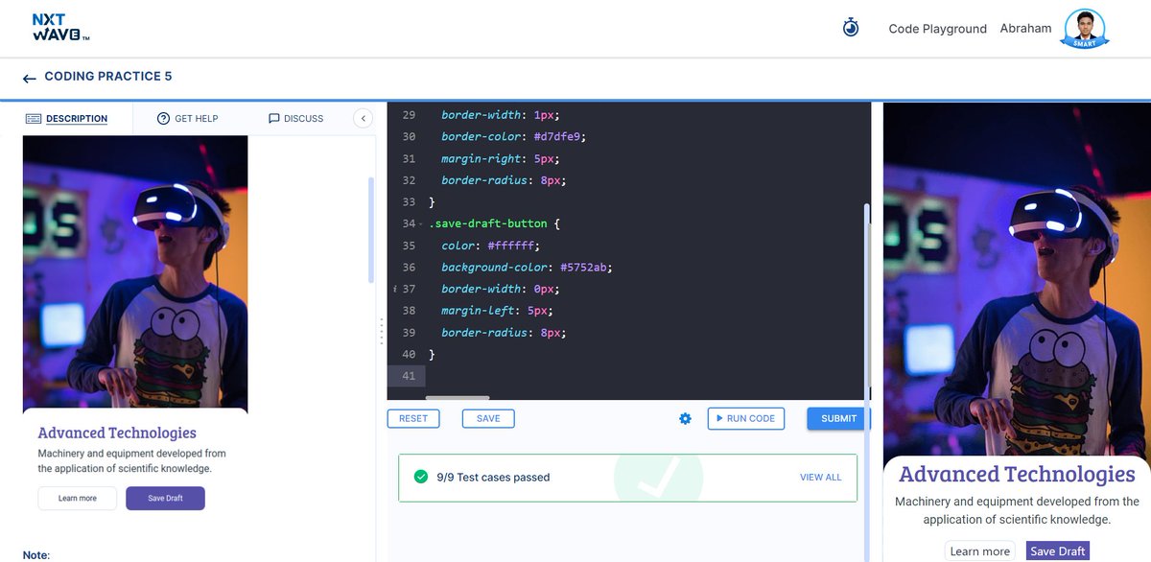
Task: Click the Abraham username text
Action: point(1025,28)
